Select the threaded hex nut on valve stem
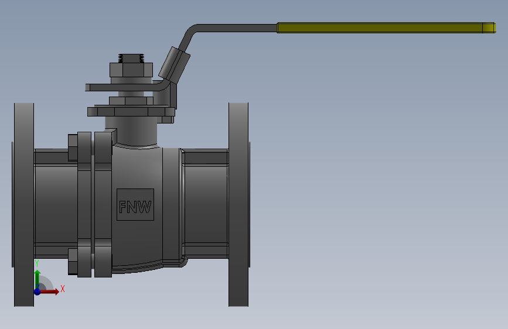The width and height of the screenshot is (508, 329). tap(131, 70)
